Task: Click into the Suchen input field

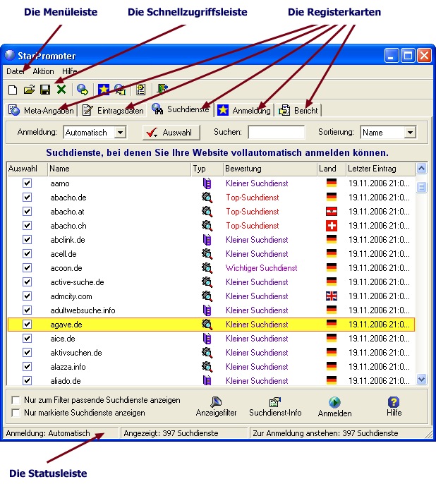Action: pyautogui.click(x=277, y=133)
